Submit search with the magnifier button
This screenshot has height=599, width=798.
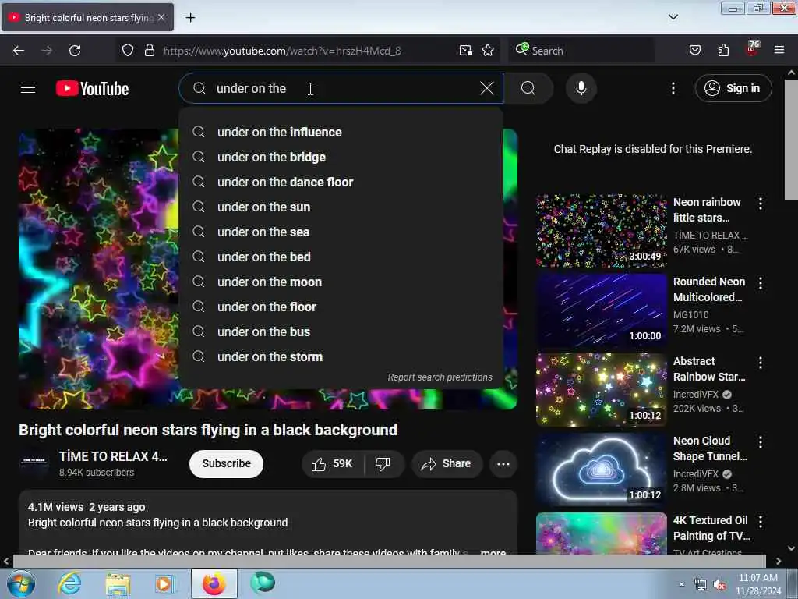[x=528, y=88]
